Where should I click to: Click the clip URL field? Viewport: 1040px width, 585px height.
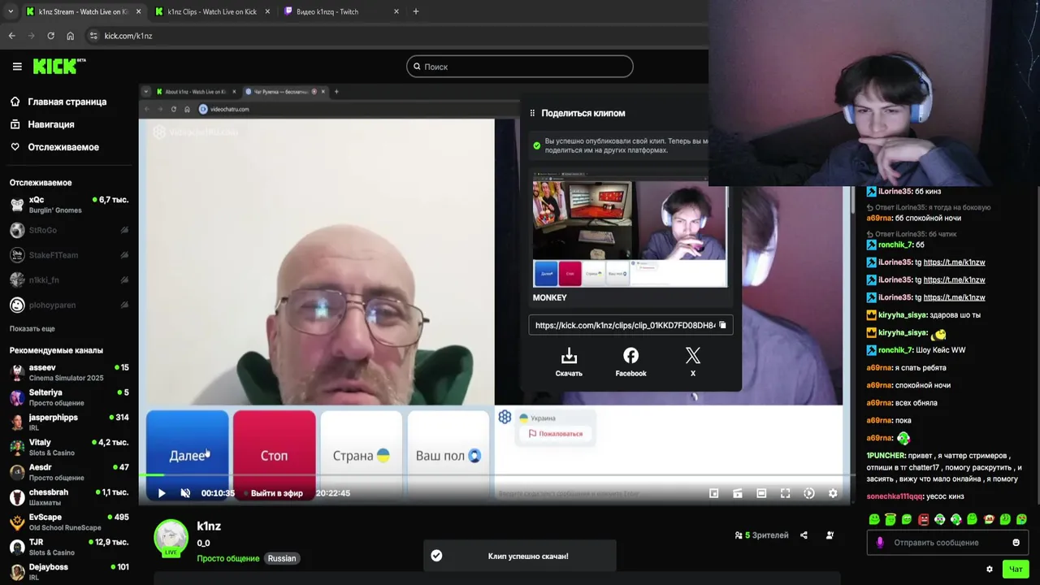point(630,325)
